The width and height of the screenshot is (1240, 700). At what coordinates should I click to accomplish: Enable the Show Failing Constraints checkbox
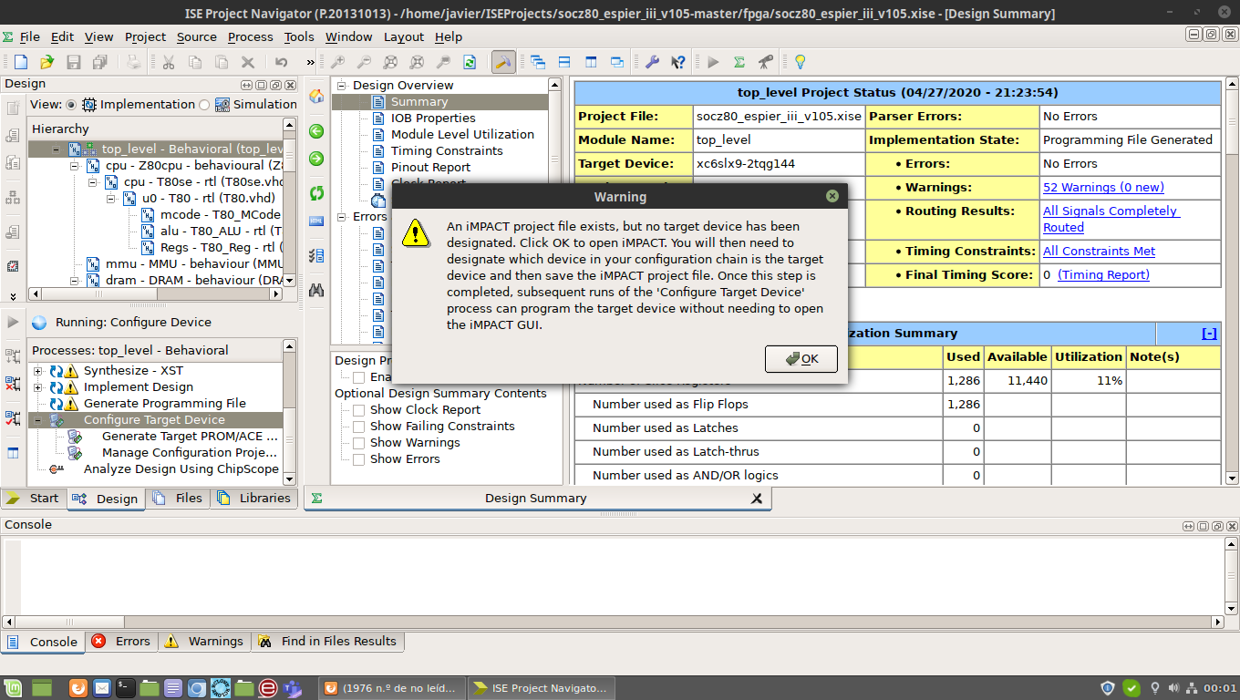click(358, 427)
